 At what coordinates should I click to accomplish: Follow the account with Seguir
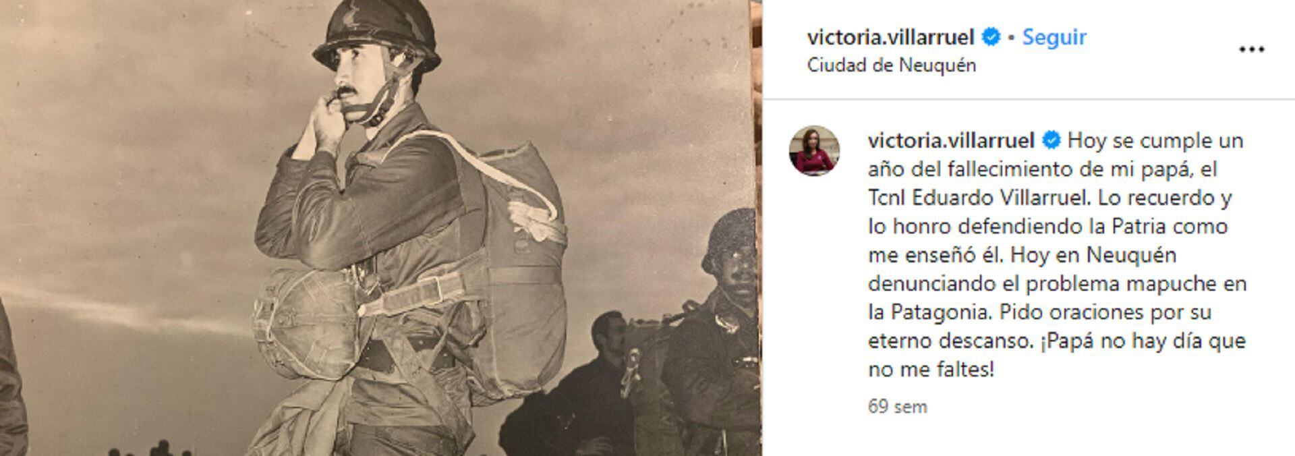point(1054,37)
